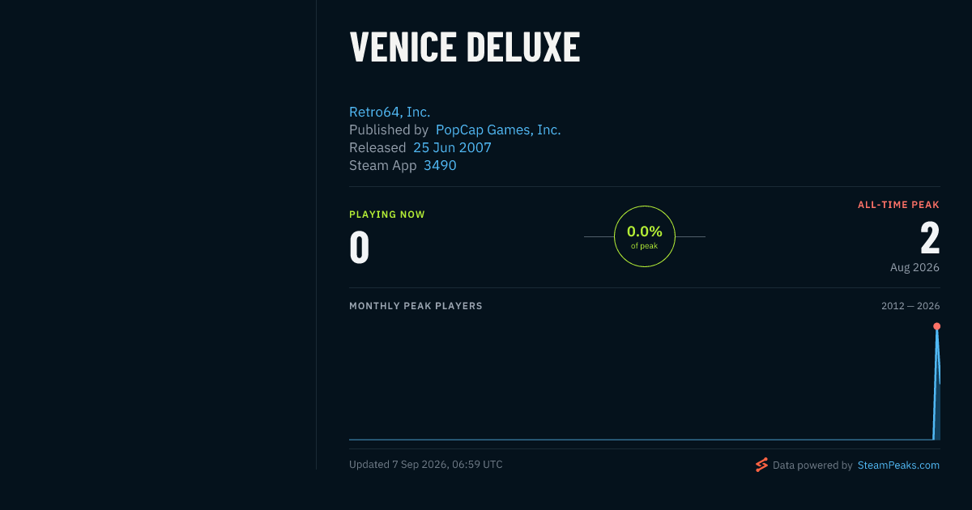972x510 pixels.
Task: Open the PopCap Games, Inc. publisher link
Action: [x=498, y=130]
